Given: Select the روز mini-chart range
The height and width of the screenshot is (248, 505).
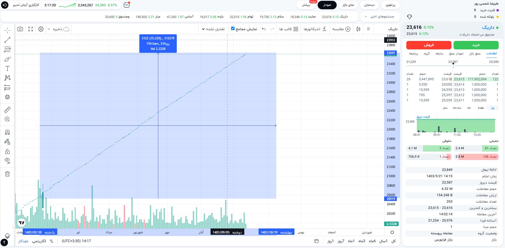Looking at the screenshot, I should click(x=493, y=108).
